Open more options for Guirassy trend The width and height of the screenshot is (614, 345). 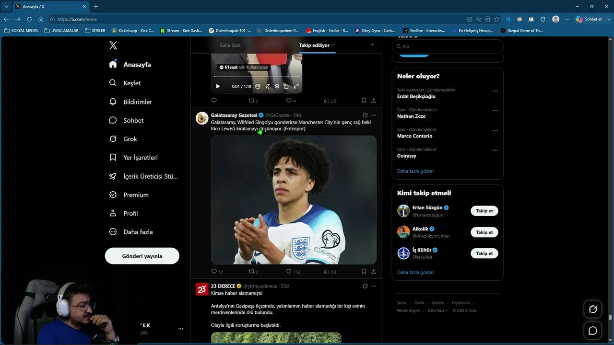tap(495, 150)
